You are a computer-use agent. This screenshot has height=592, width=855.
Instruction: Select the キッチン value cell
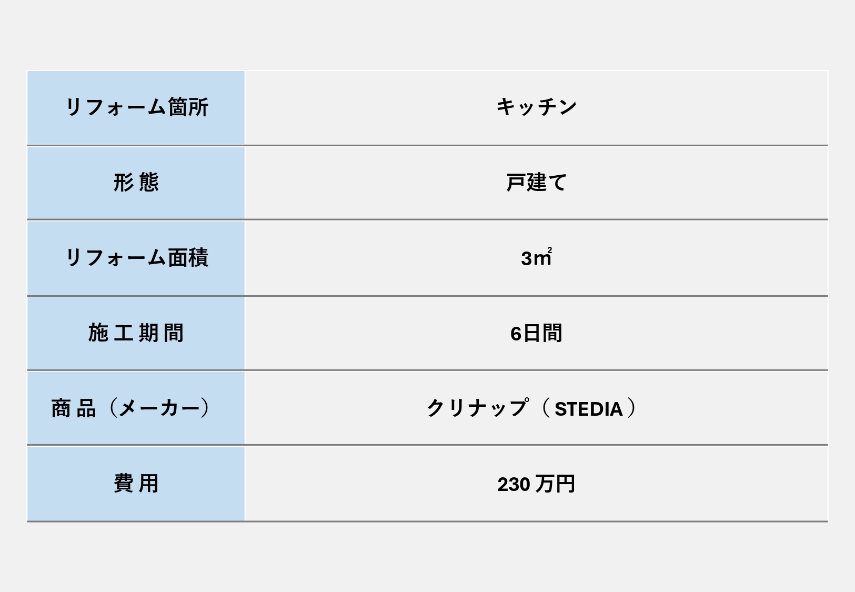coord(536,107)
